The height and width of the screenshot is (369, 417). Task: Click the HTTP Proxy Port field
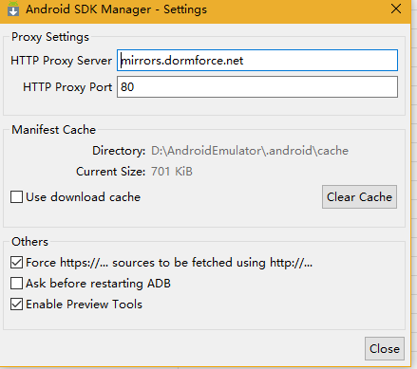point(257,86)
